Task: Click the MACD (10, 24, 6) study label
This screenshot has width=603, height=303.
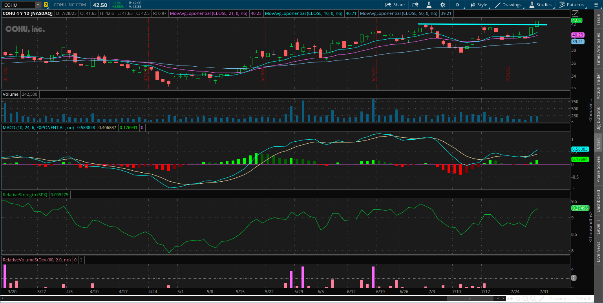Action: [38, 128]
